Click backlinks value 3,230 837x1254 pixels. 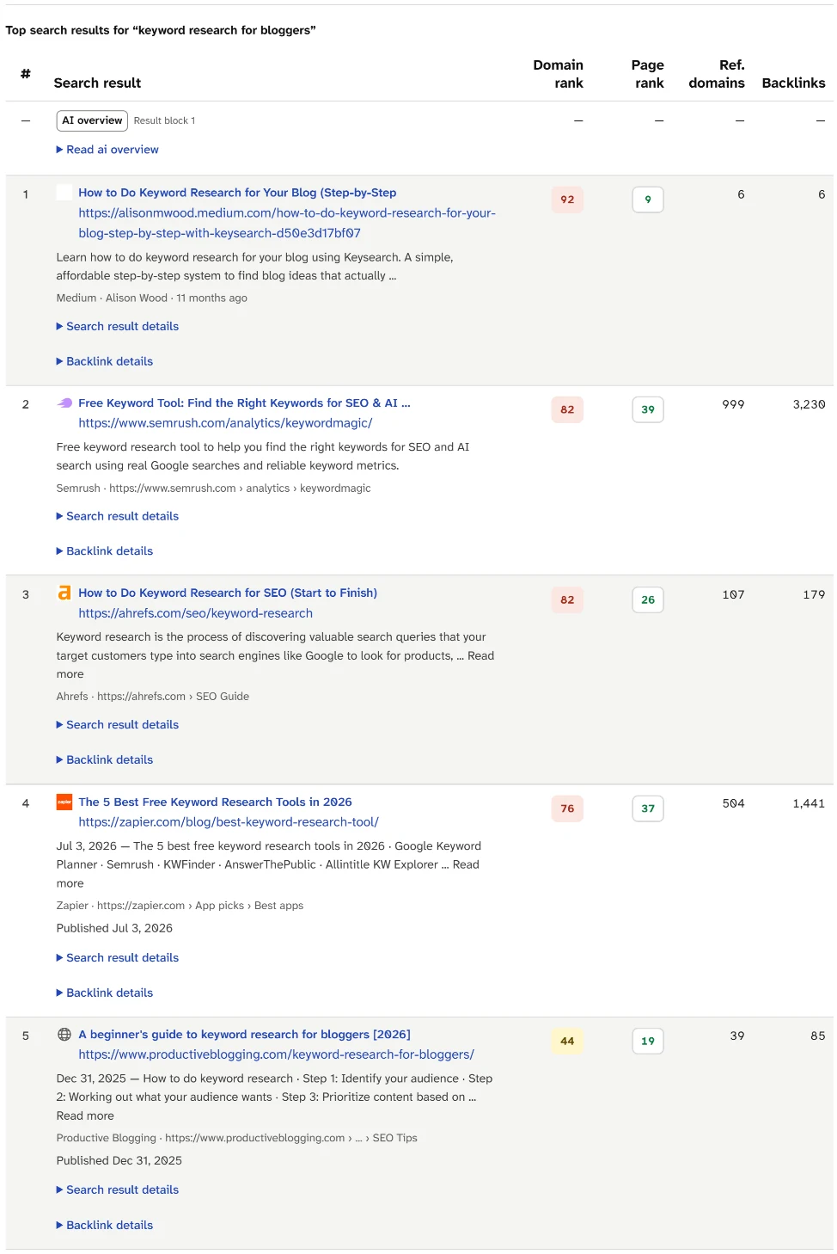[809, 404]
